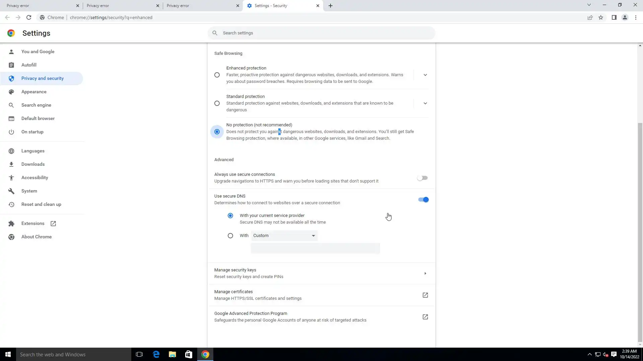Open Manage certificates external link icon
Image resolution: width=643 pixels, height=361 pixels.
(425, 295)
